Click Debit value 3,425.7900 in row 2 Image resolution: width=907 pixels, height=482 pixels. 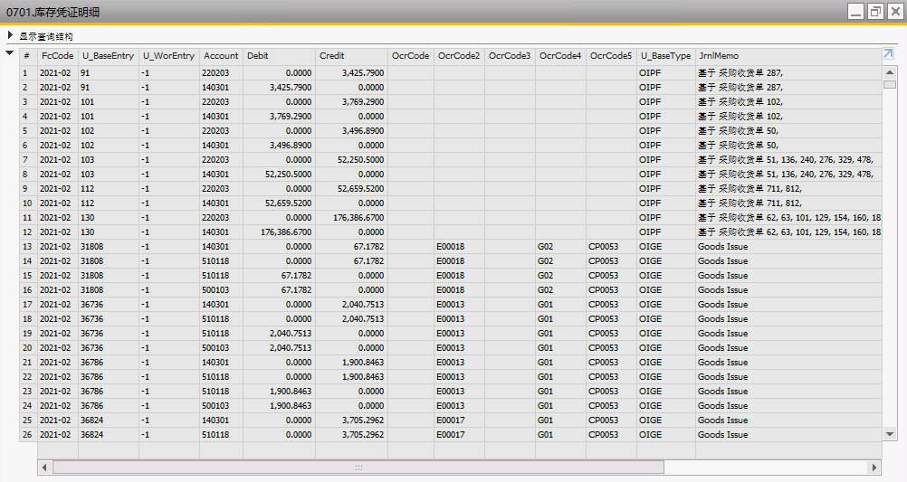tap(291, 88)
